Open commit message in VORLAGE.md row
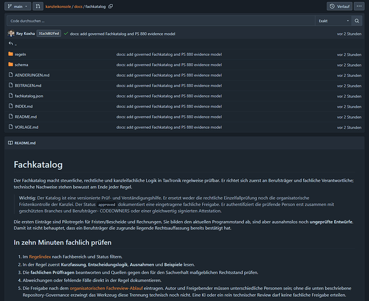Screen dimensions: 369x301 pyautogui.click(x=169, y=127)
